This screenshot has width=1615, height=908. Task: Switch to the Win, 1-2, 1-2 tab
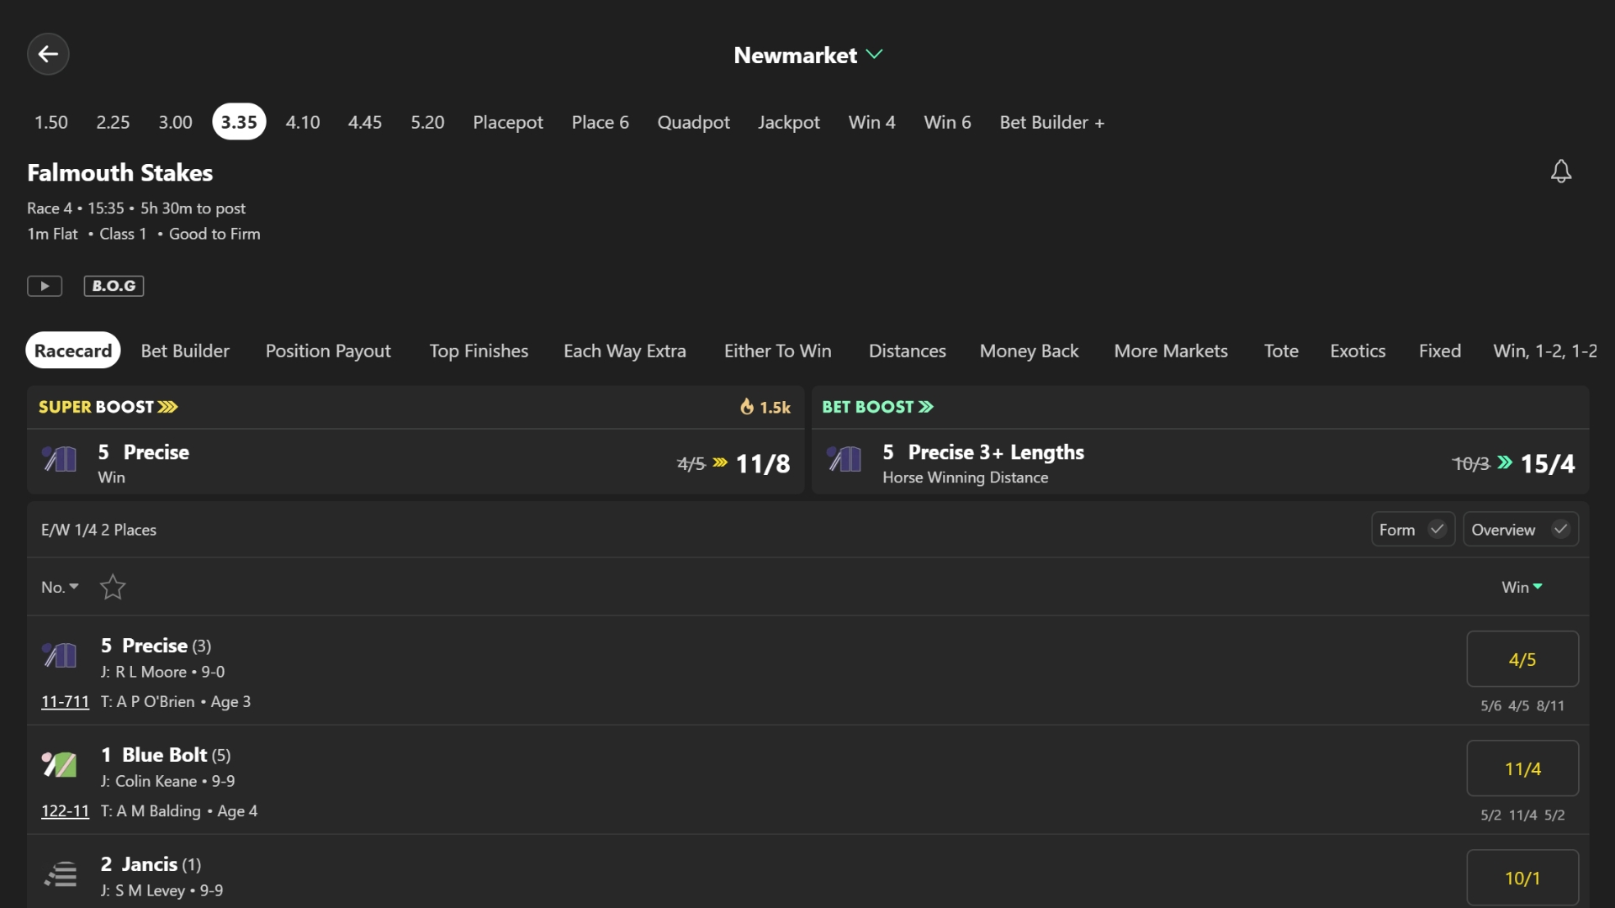coord(1545,351)
